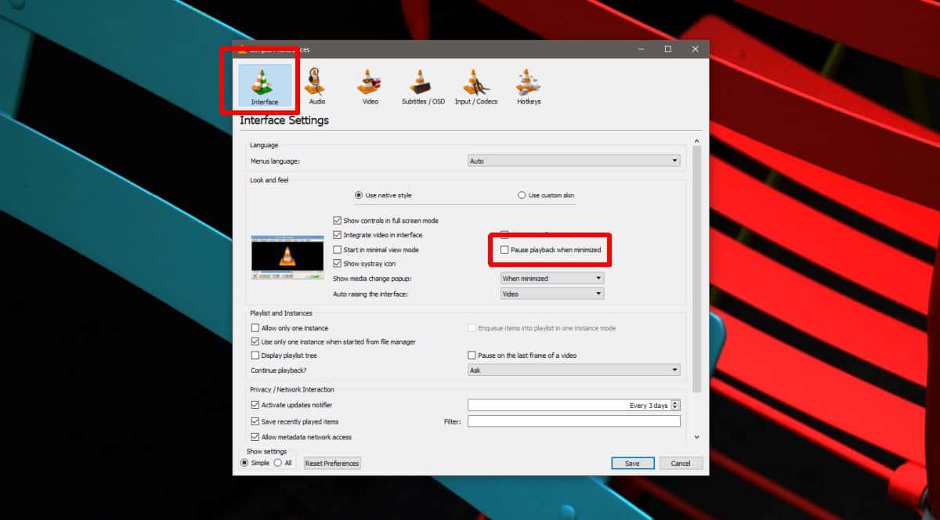Toggle Use only one instance from file manager

(x=333, y=341)
